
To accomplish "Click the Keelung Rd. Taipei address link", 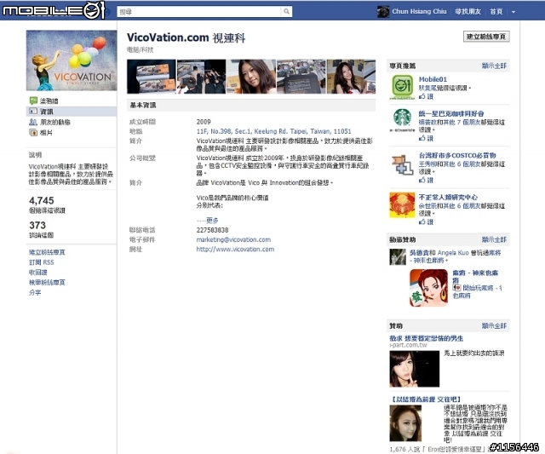I will coord(273,131).
